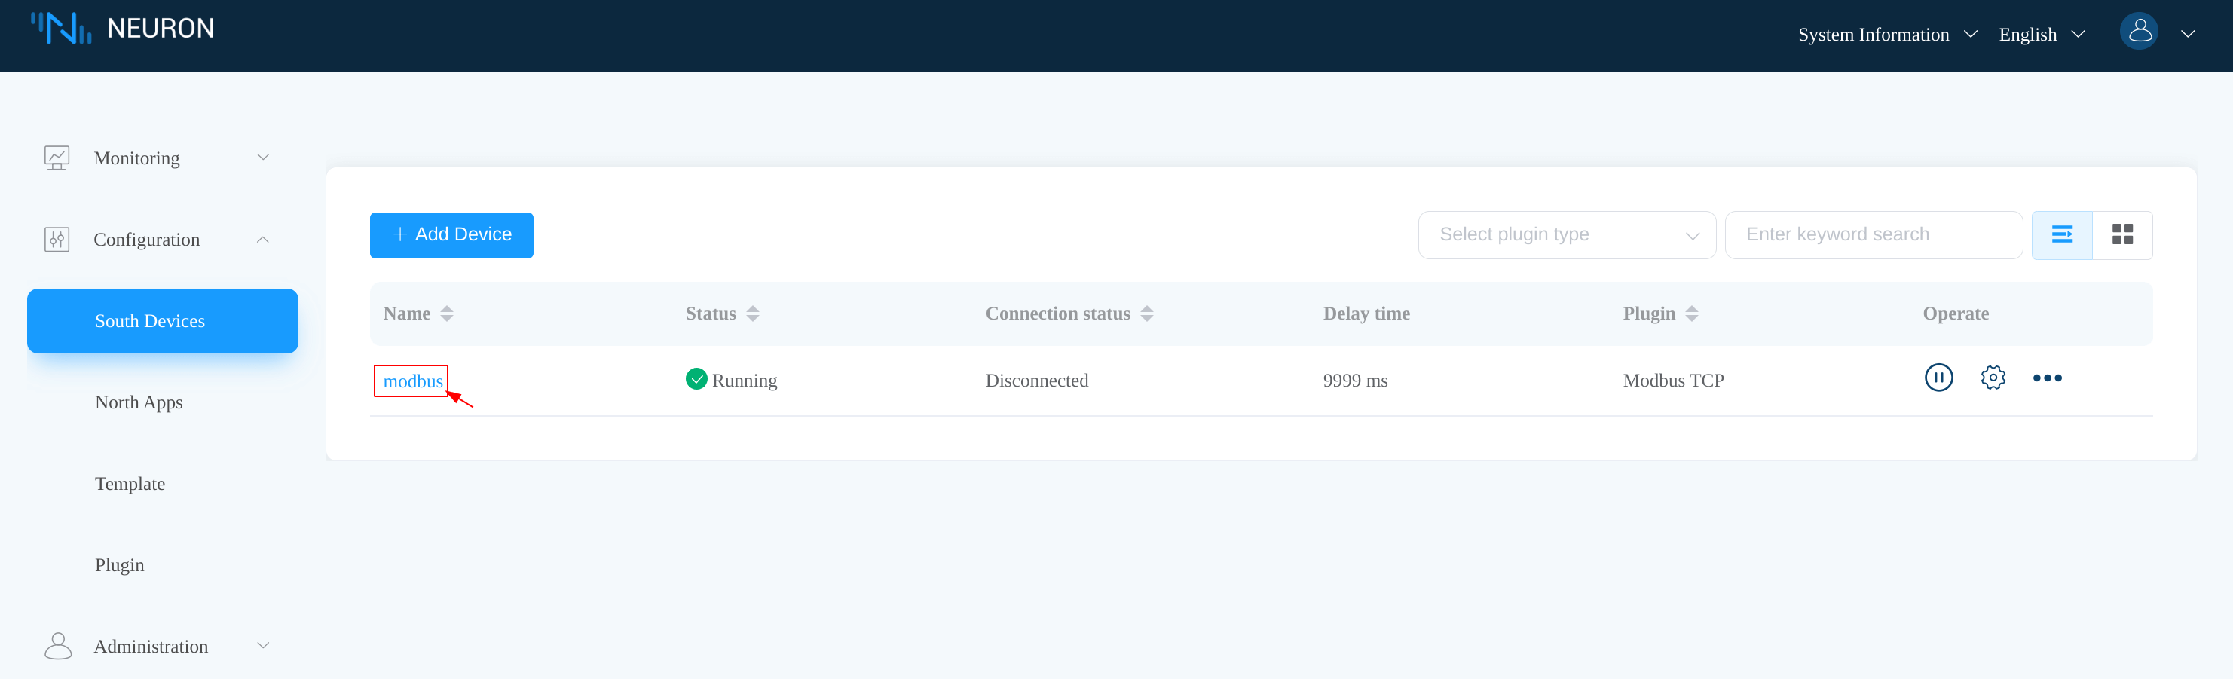
Task: Open English language dropdown
Action: pos(2041,35)
